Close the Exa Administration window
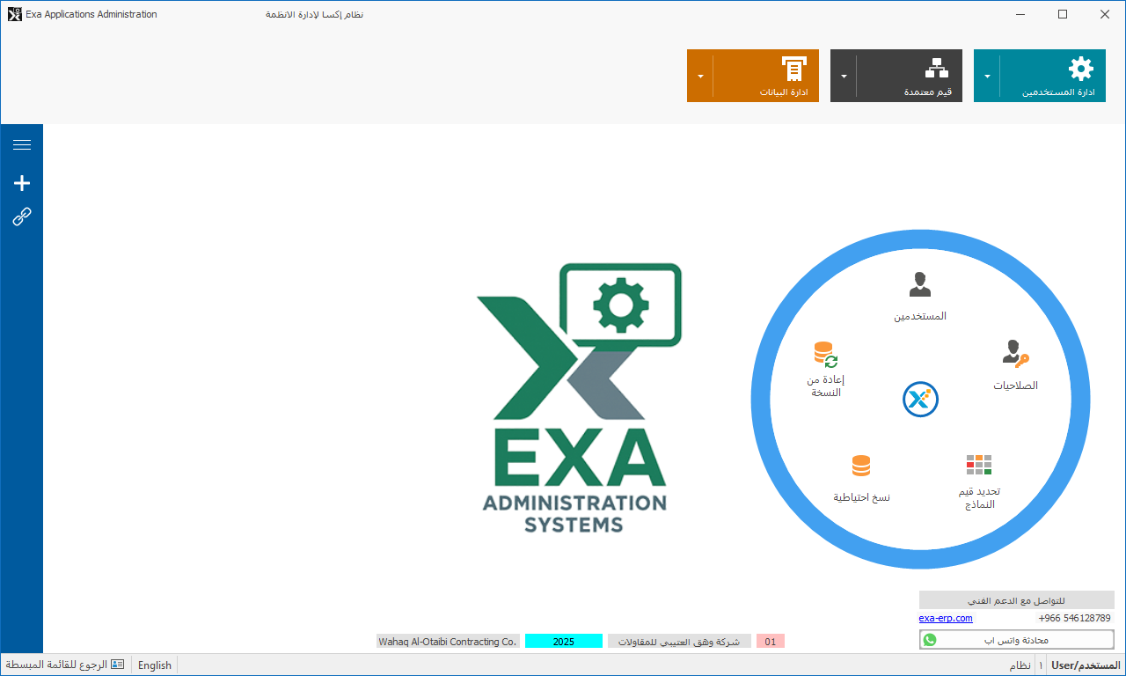1126x676 pixels. [x=1105, y=14]
